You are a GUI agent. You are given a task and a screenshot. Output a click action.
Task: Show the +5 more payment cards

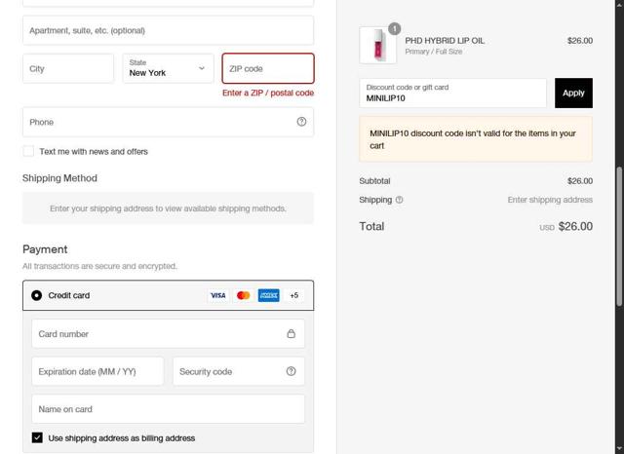[x=294, y=295]
